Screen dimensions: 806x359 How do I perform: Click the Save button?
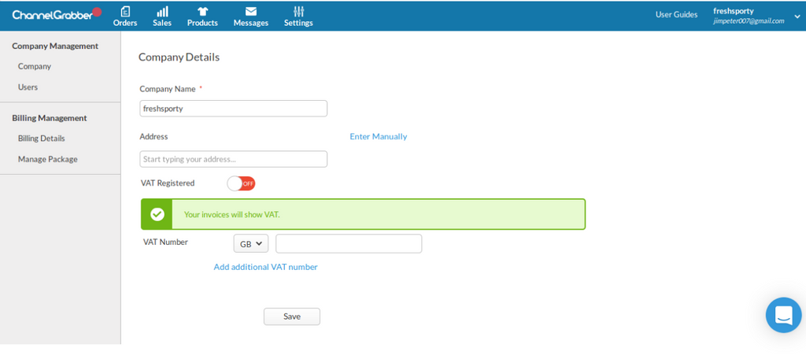[x=291, y=316]
